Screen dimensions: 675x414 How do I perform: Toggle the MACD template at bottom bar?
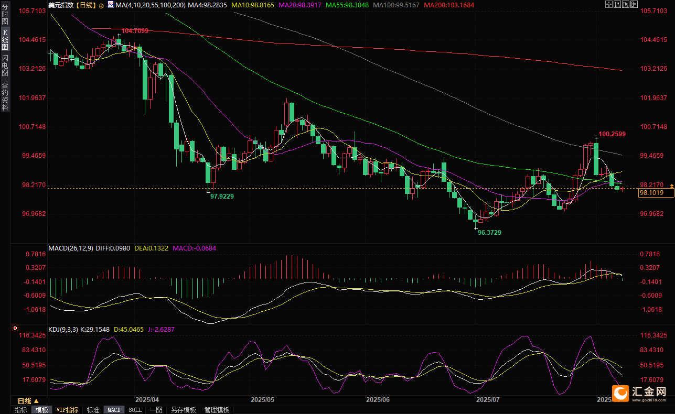(x=114, y=410)
